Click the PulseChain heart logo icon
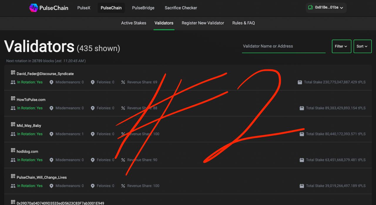 [x=34, y=8]
